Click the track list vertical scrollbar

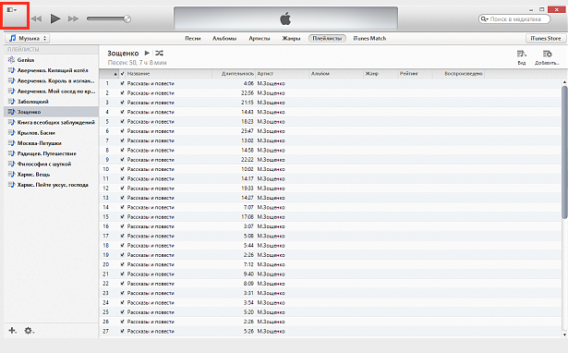point(564,152)
